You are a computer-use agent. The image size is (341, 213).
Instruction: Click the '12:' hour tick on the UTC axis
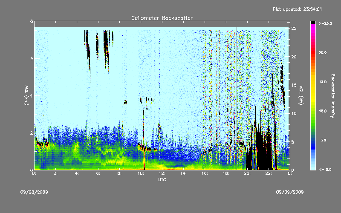coord(162,173)
